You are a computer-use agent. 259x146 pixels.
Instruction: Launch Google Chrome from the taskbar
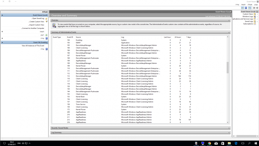coord(210,143)
